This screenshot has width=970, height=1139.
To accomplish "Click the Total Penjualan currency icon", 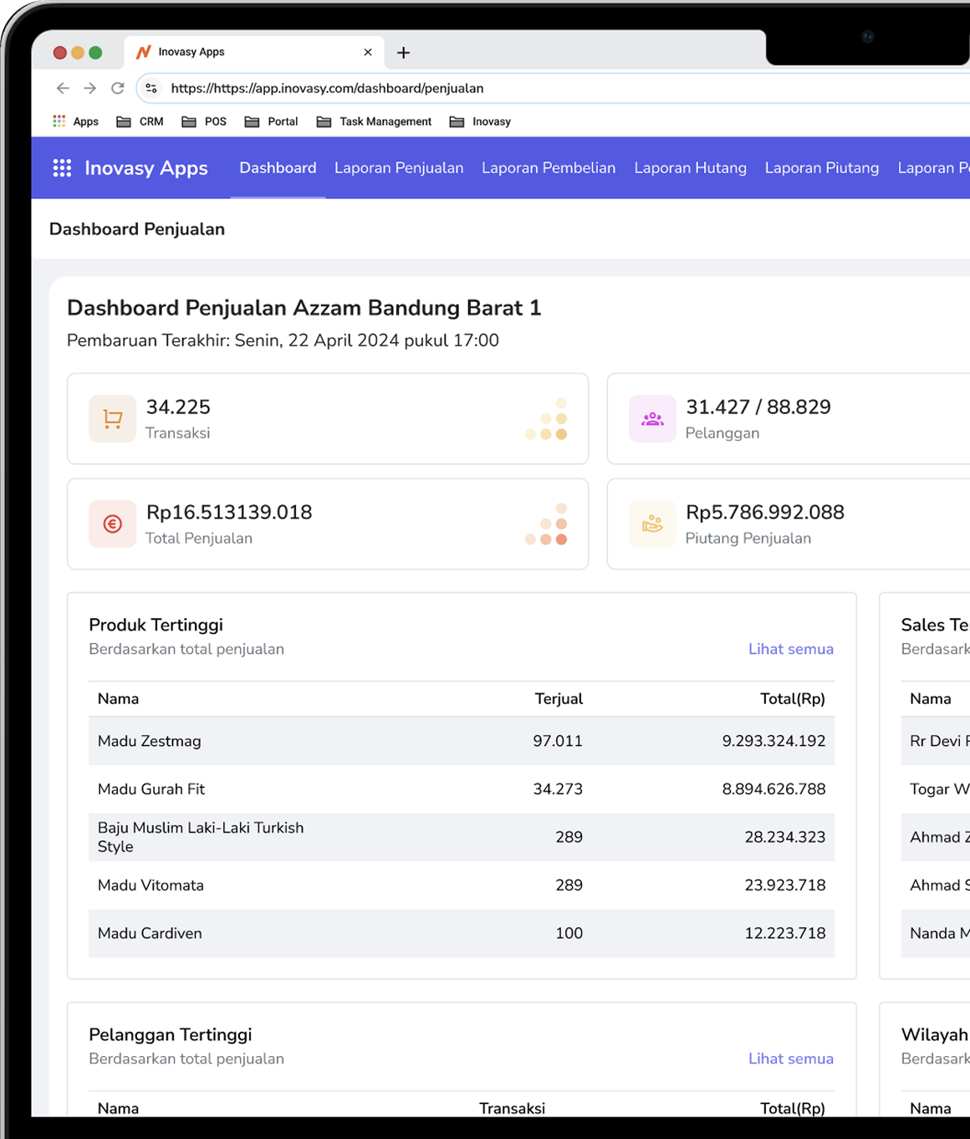I will click(113, 524).
